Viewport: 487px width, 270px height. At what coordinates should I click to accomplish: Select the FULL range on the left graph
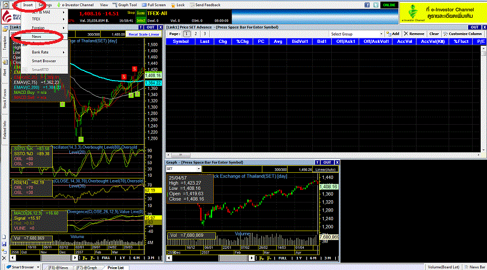[x=105, y=258]
